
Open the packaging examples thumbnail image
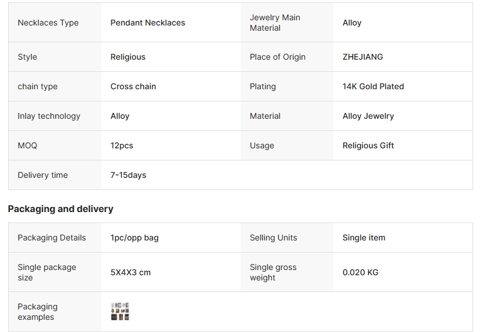pos(120,311)
